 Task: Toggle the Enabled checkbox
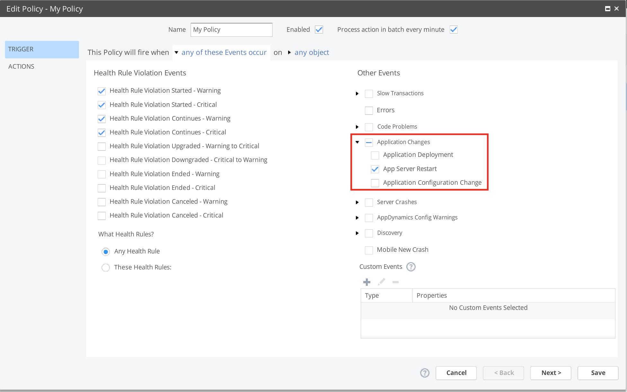pyautogui.click(x=319, y=30)
